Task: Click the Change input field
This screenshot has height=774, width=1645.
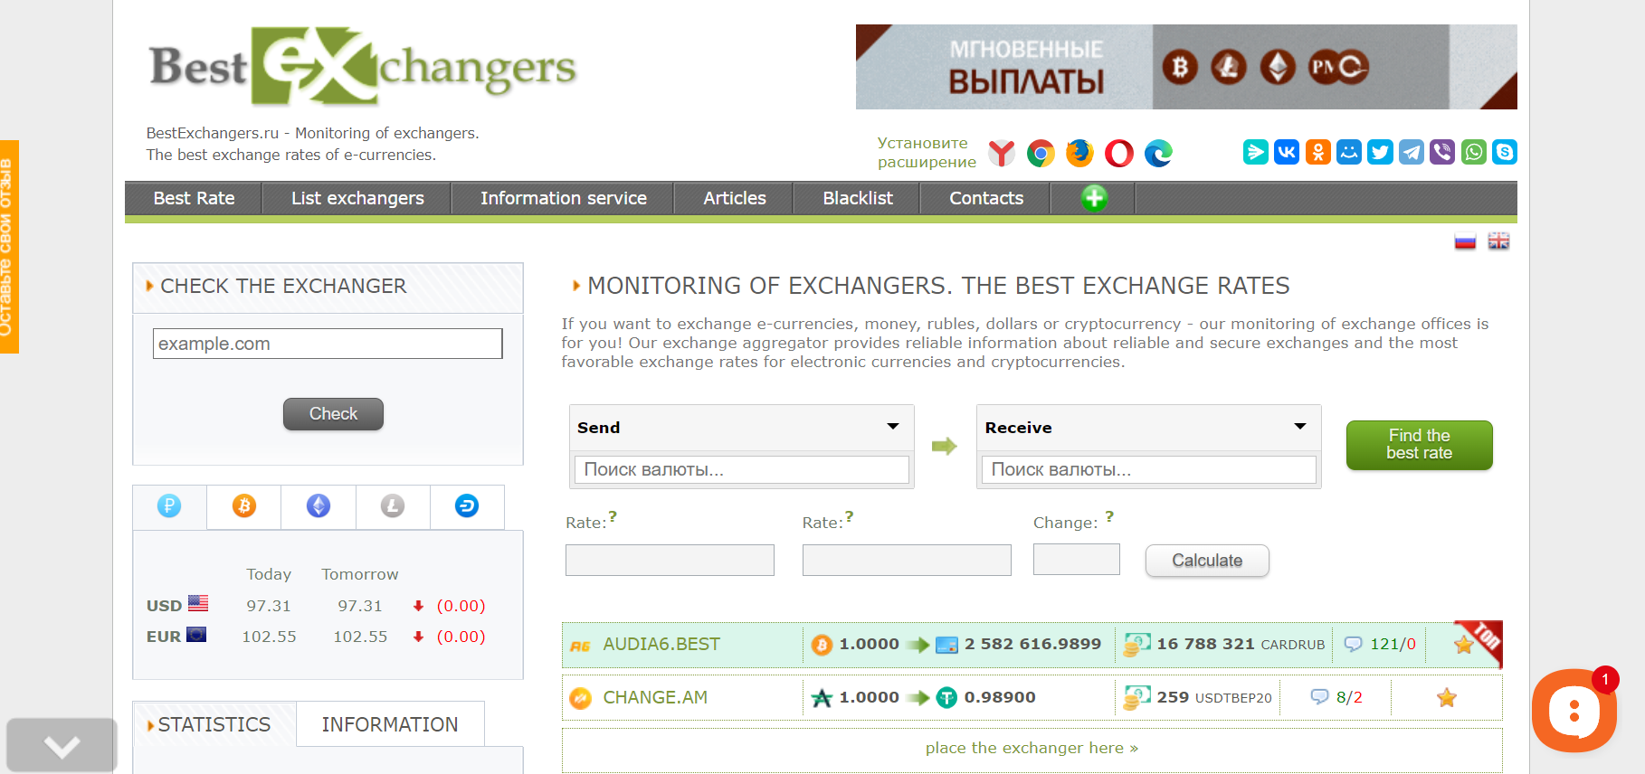Action: click(x=1077, y=559)
